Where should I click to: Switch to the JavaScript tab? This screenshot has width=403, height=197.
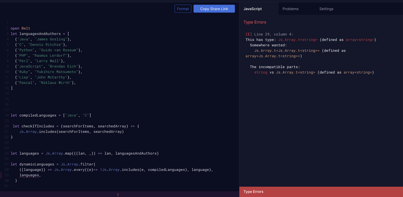[x=252, y=9]
